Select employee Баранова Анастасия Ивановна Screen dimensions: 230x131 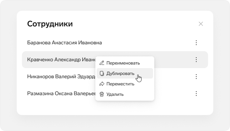(65, 43)
